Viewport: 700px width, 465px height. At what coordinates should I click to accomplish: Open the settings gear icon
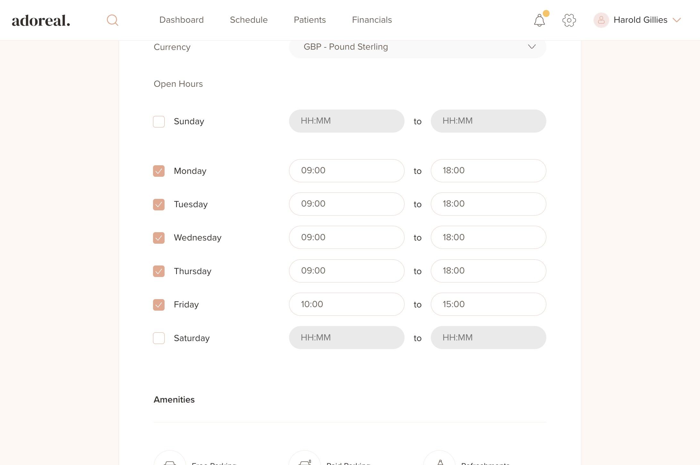tap(569, 20)
